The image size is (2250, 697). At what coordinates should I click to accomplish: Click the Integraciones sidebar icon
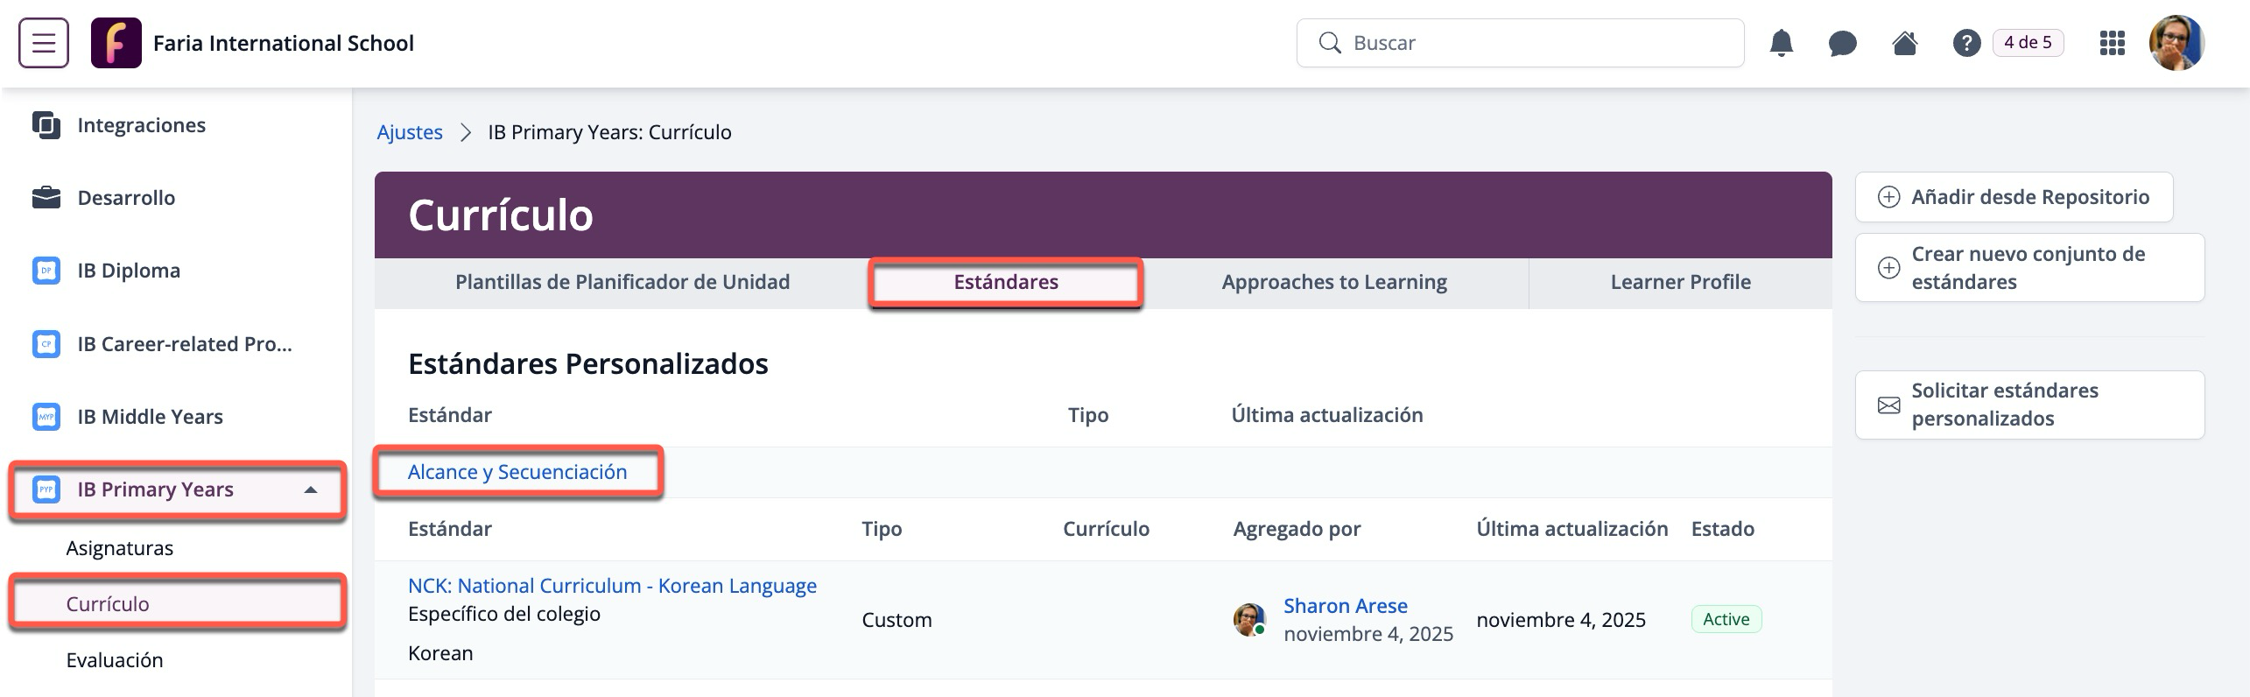point(46,125)
